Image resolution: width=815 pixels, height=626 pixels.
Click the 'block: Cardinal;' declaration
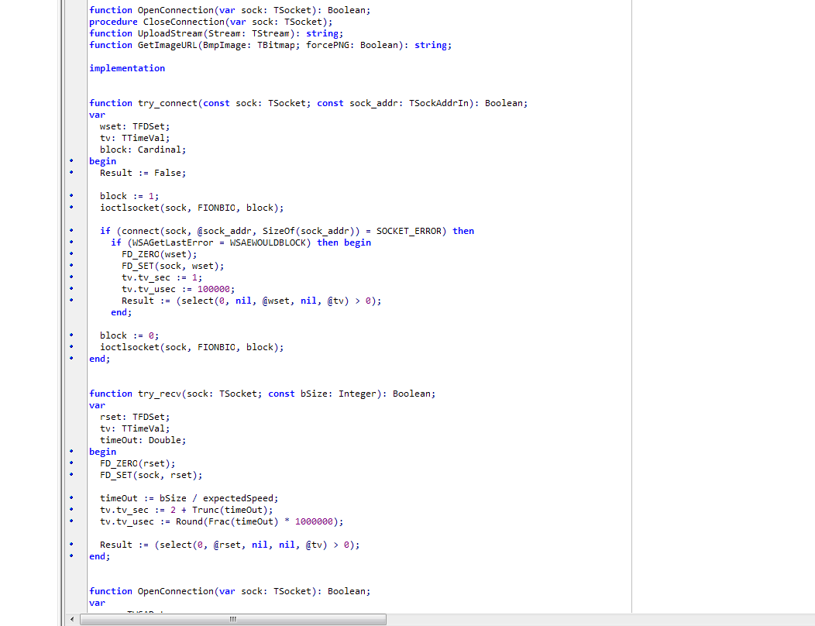(x=143, y=150)
